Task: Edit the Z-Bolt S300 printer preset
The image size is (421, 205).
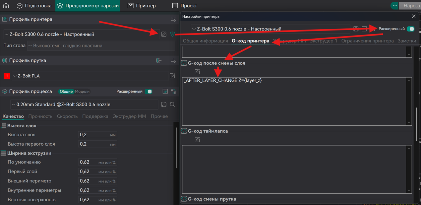Action: coord(164,34)
